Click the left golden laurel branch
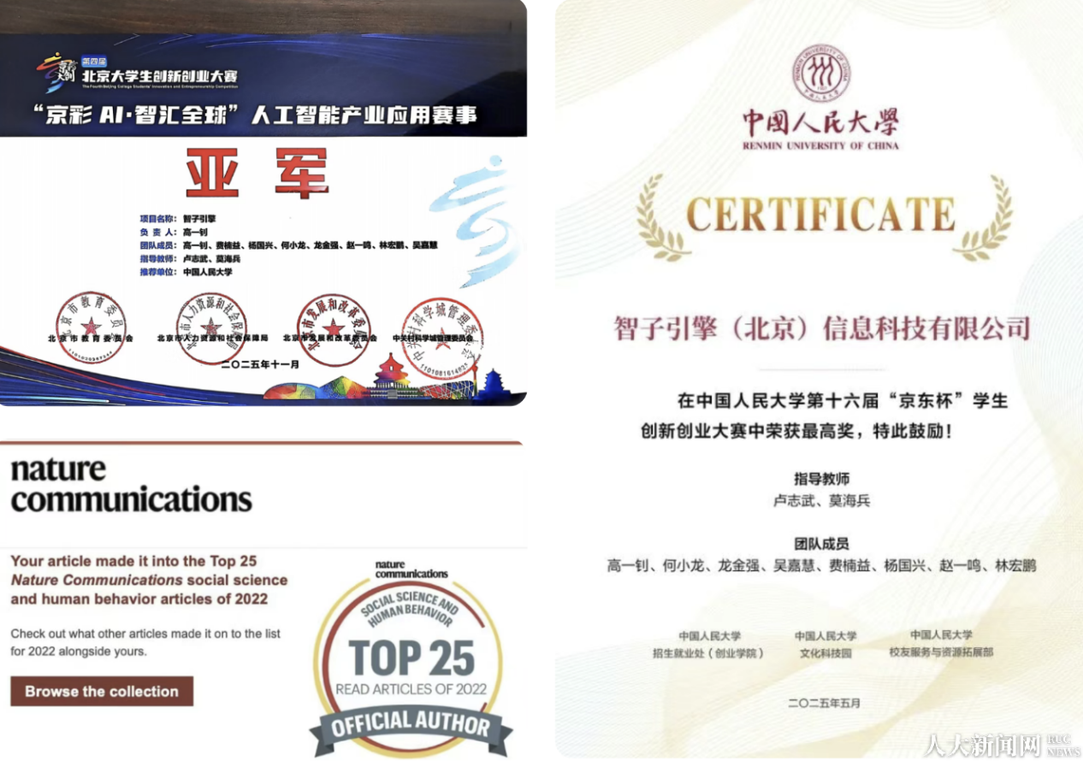The image size is (1083, 761). pyautogui.click(x=661, y=218)
